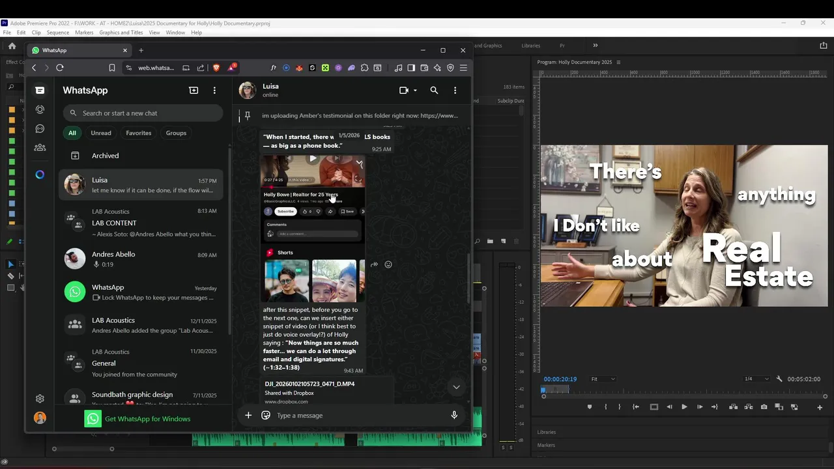Open the Andres Abello chat
Screen dimensions: 834x469
141,259
